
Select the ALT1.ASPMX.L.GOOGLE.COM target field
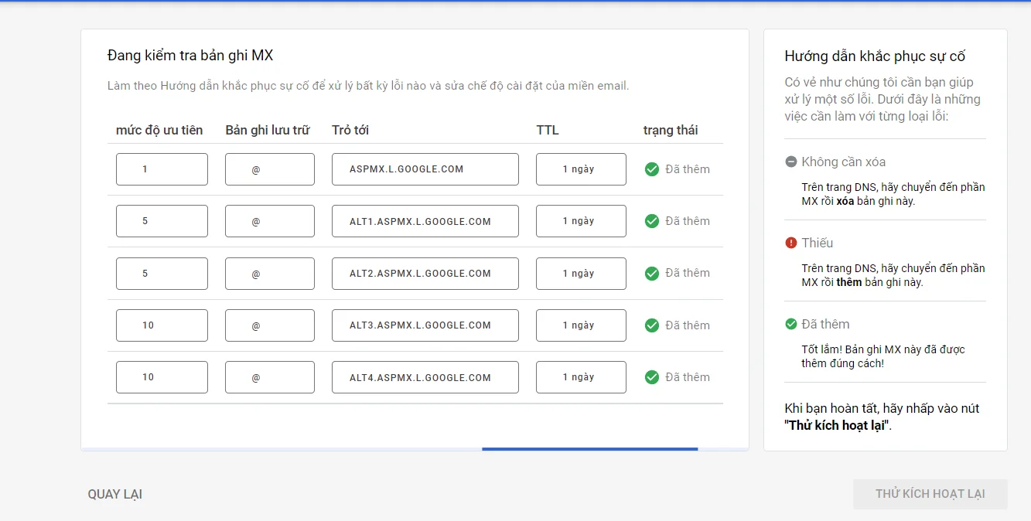pos(425,221)
